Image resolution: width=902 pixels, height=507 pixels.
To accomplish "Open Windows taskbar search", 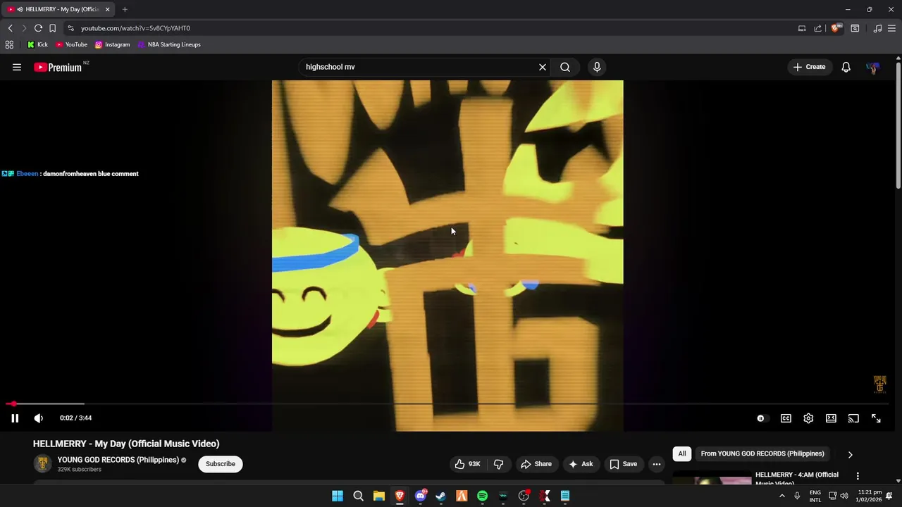I will coord(358,496).
